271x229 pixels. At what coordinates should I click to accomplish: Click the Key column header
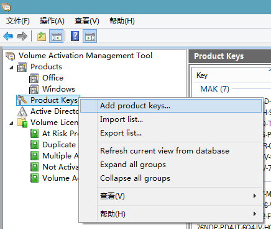click(231, 76)
